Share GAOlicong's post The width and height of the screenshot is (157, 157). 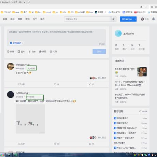tap(22, 144)
